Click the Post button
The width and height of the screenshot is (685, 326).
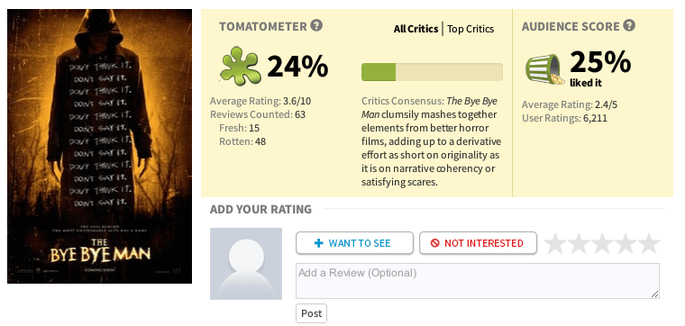[312, 313]
